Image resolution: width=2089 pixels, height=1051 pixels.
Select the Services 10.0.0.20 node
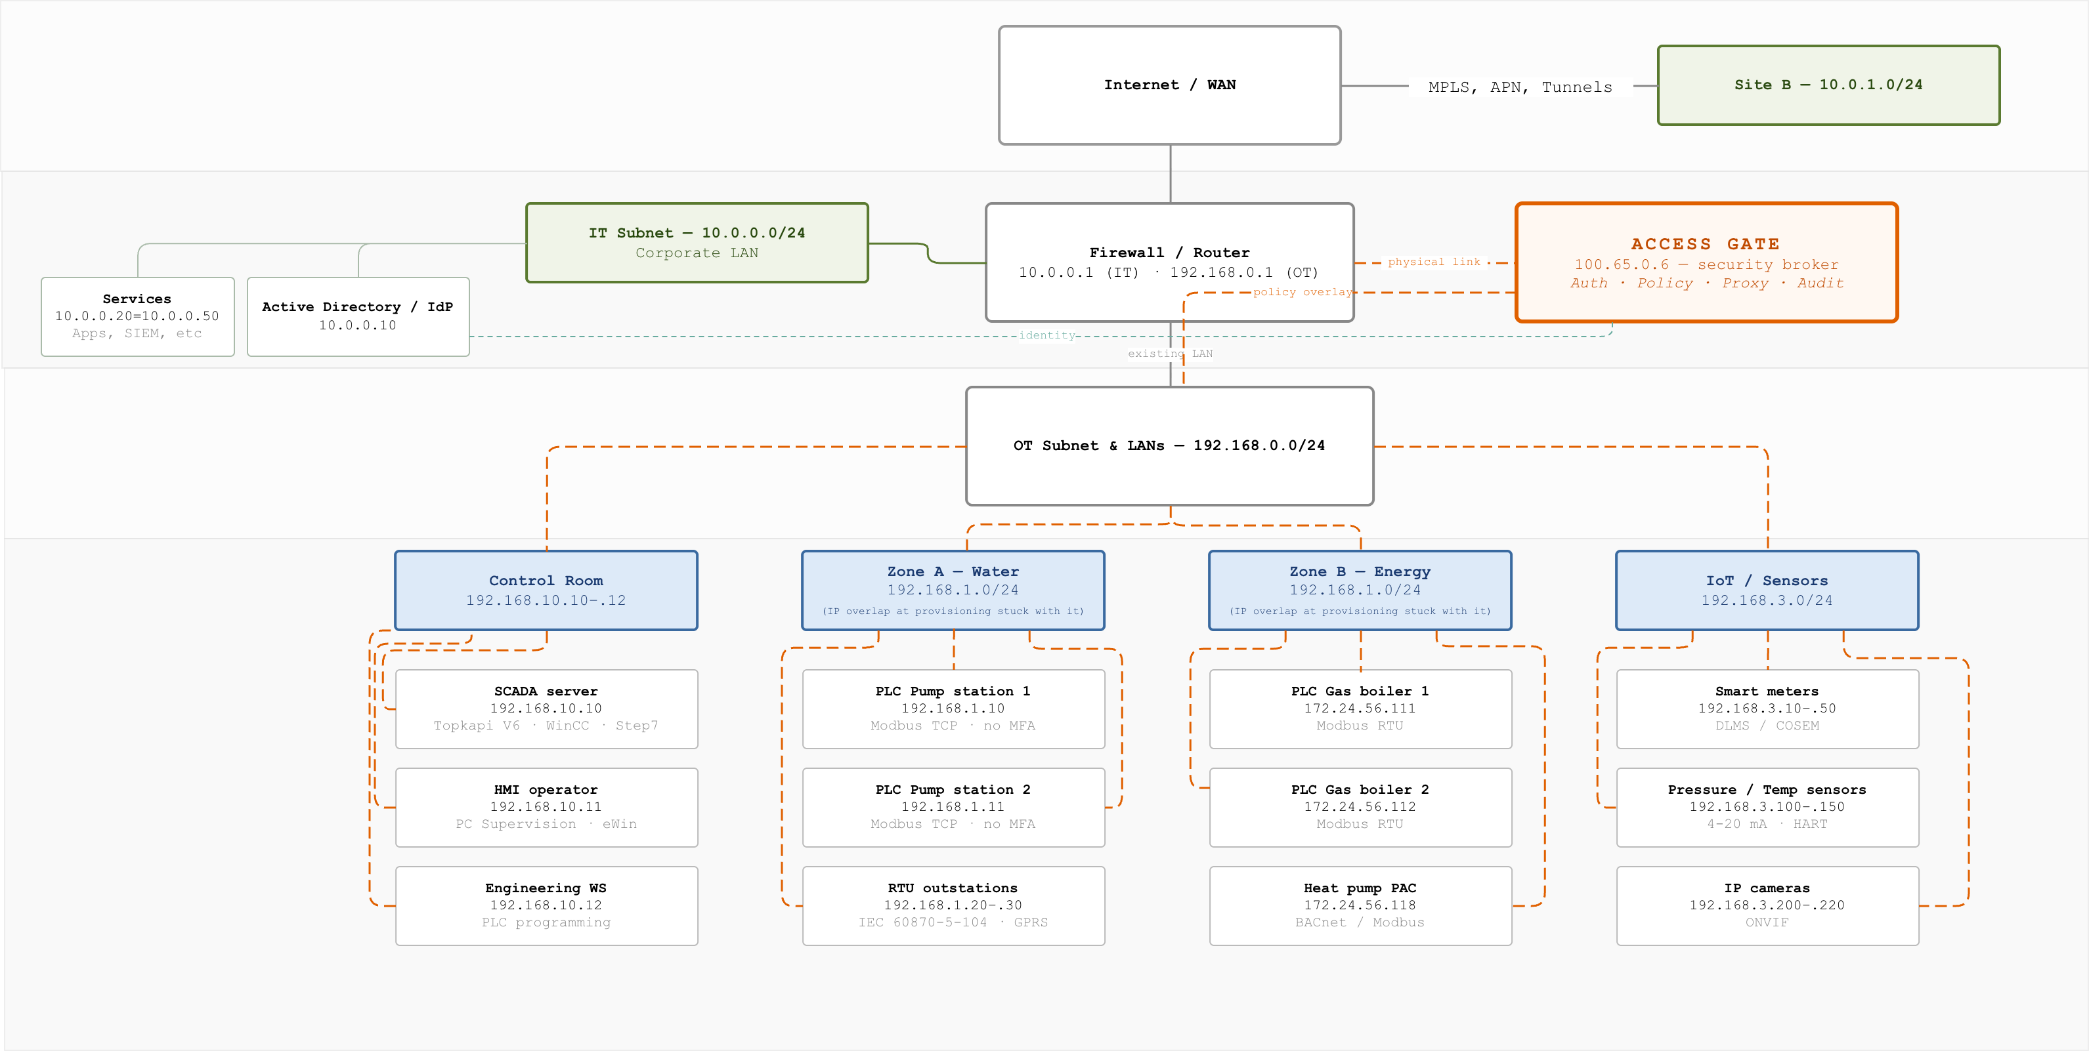tap(138, 316)
